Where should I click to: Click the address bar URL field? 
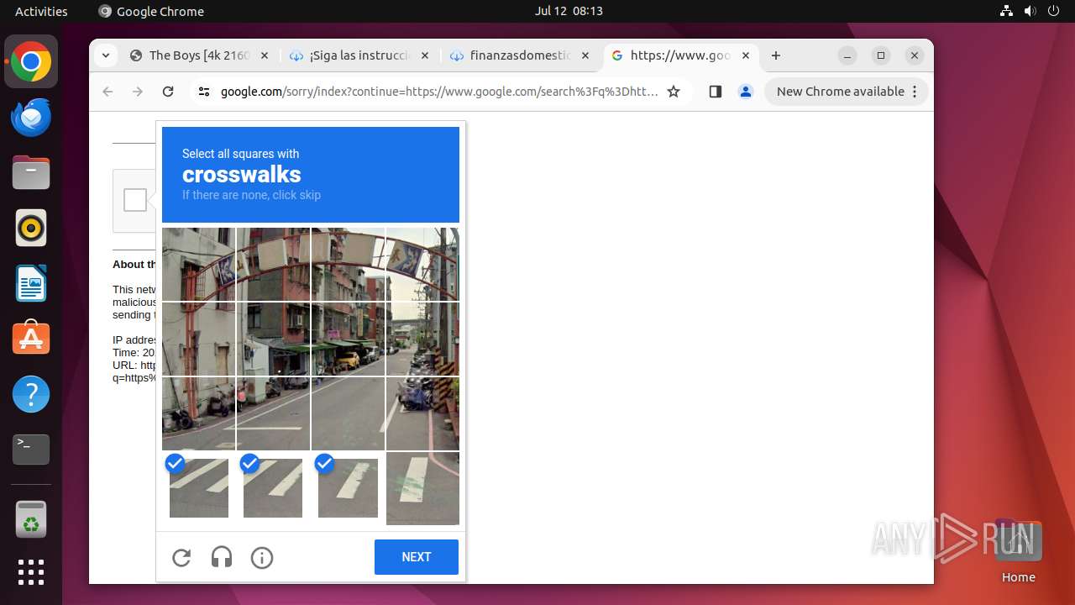tap(439, 92)
